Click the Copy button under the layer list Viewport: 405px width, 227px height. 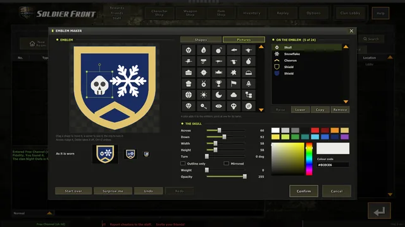[x=320, y=110]
